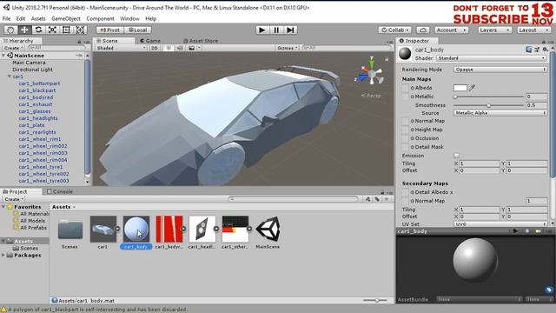
Task: Switch to the Game tab
Action: click(x=150, y=41)
